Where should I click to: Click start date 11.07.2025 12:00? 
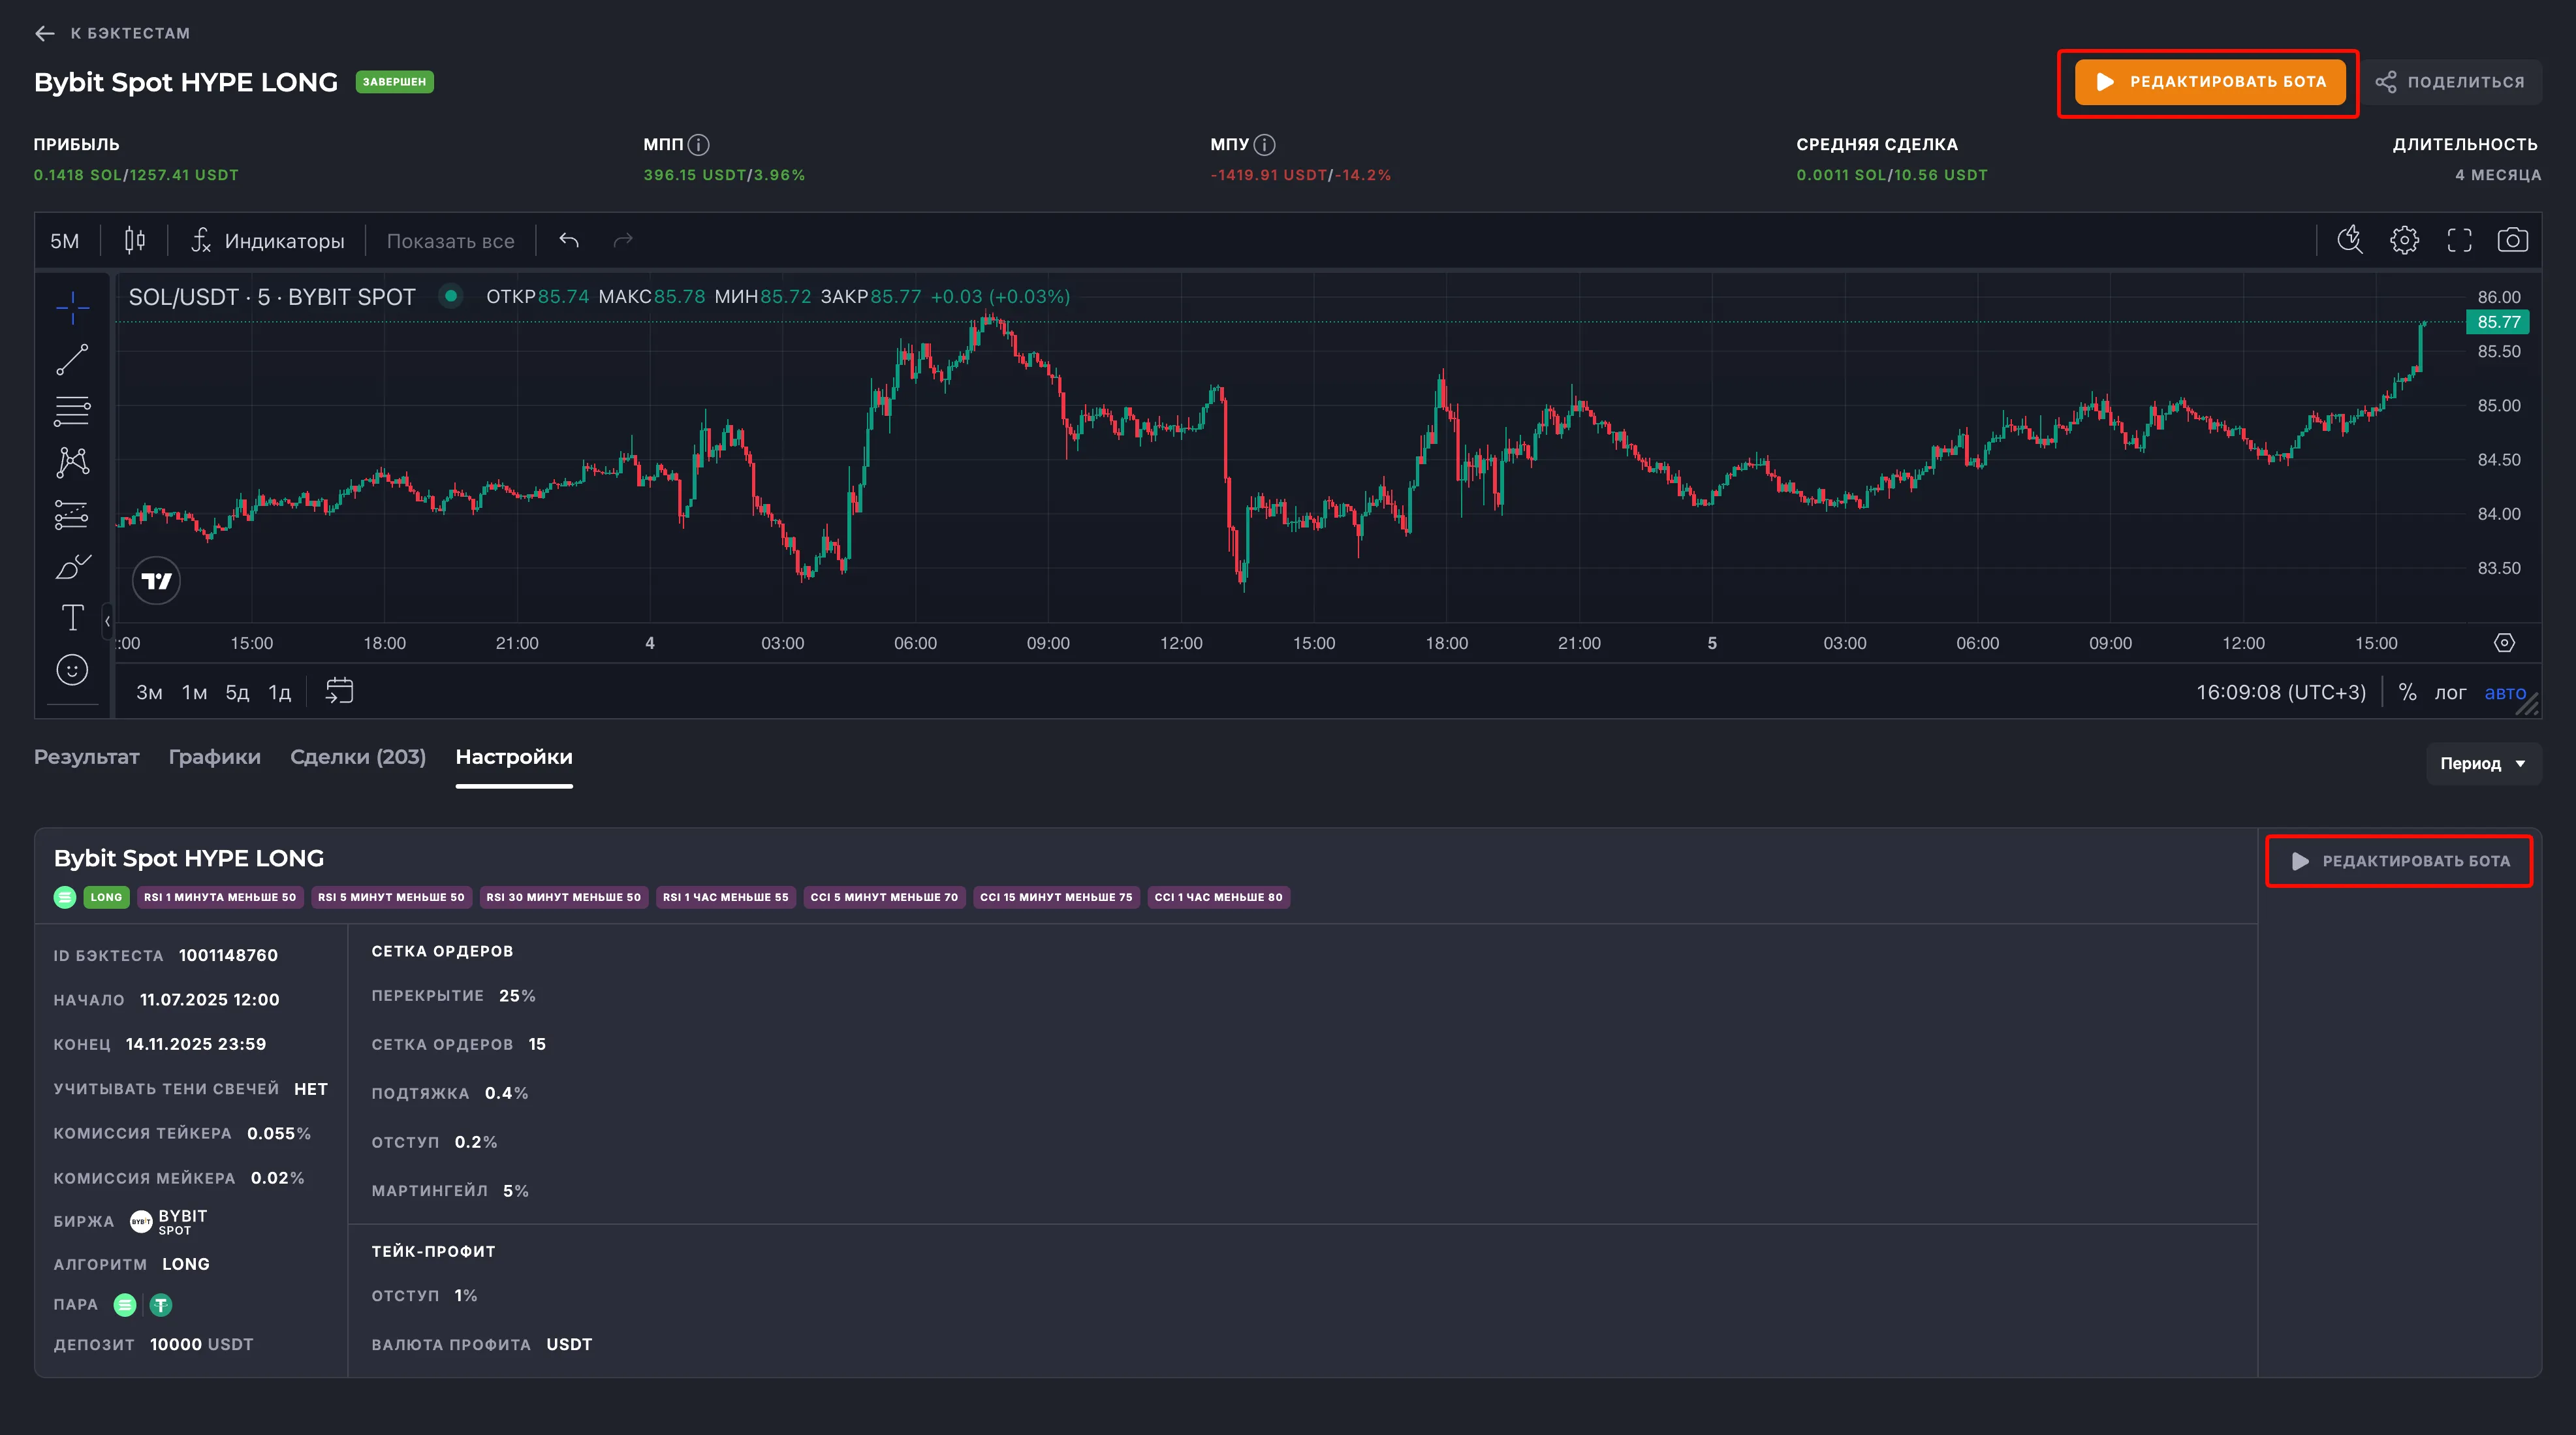209,1000
